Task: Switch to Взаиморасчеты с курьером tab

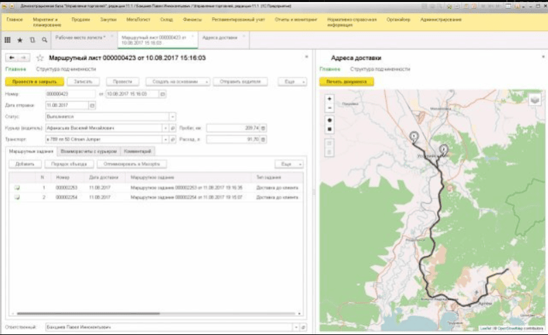Action: point(89,151)
